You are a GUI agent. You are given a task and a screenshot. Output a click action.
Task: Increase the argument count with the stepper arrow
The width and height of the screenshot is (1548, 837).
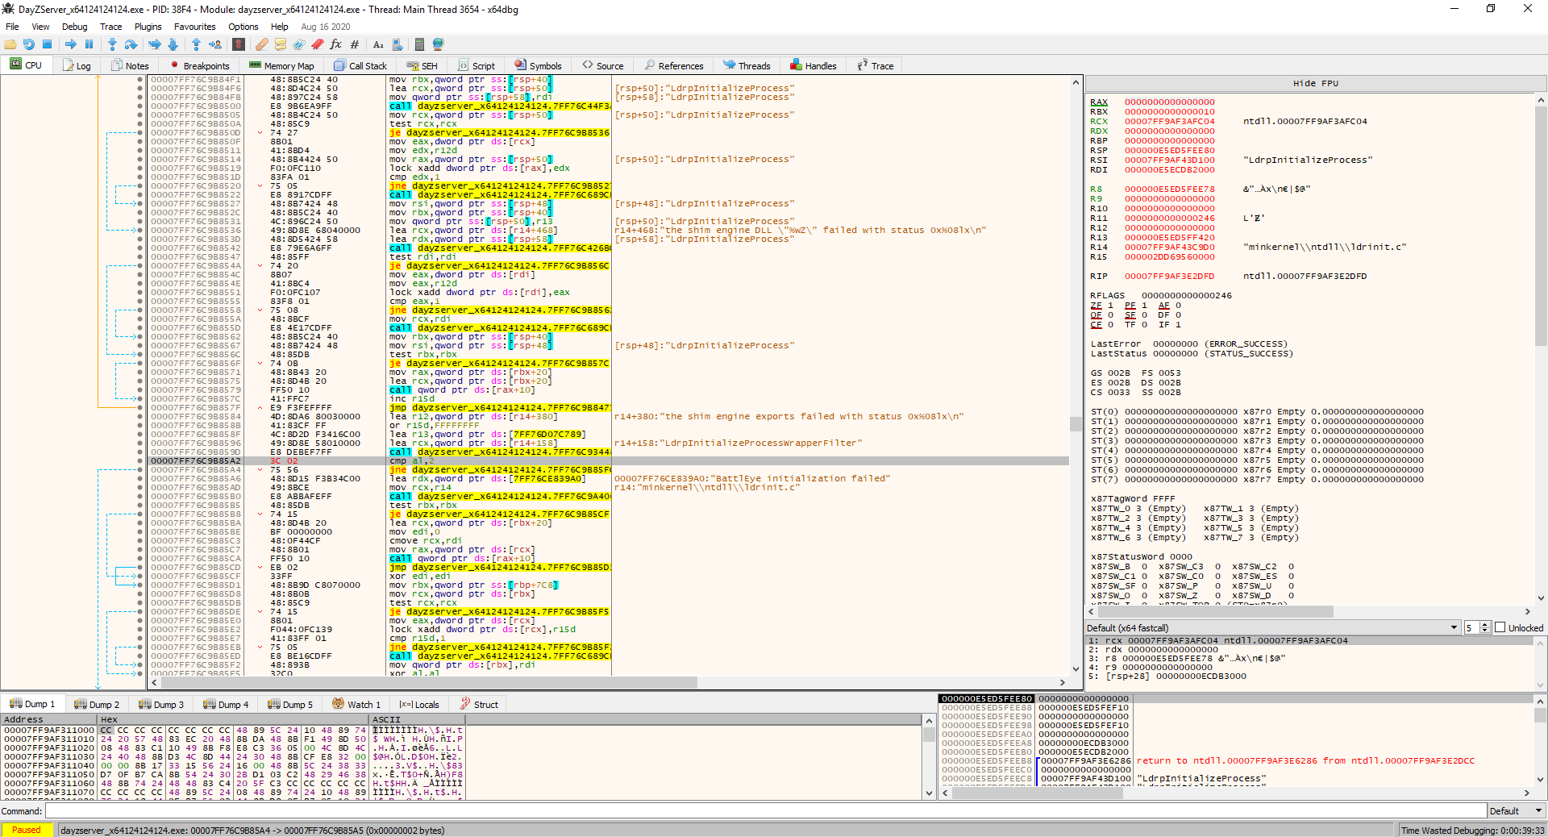1483,624
